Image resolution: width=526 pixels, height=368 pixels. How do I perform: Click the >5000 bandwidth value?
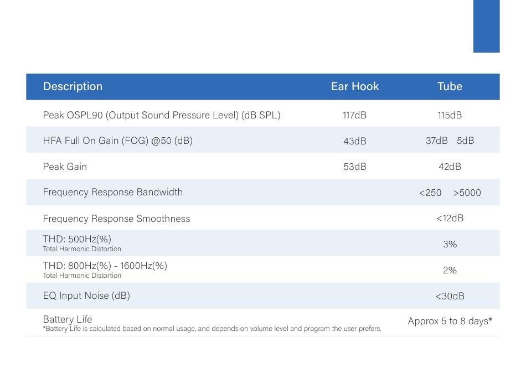[467, 193]
